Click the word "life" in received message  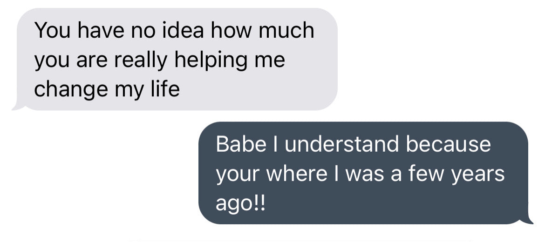pyautogui.click(x=165, y=88)
